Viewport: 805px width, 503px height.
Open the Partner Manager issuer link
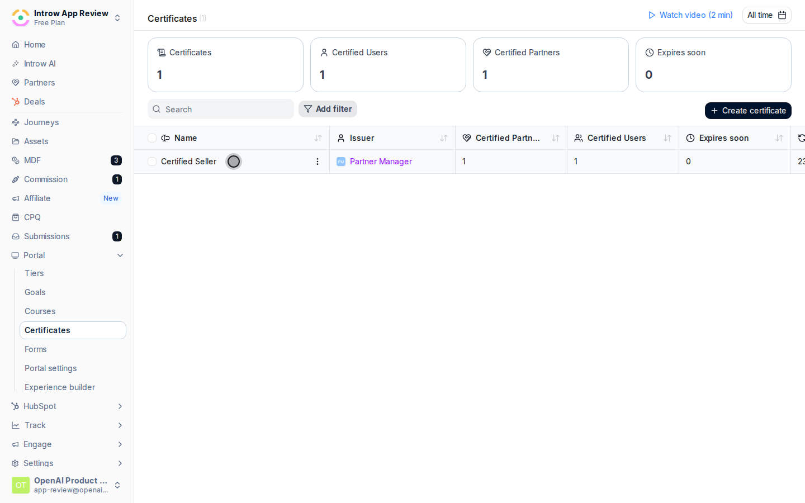click(381, 162)
